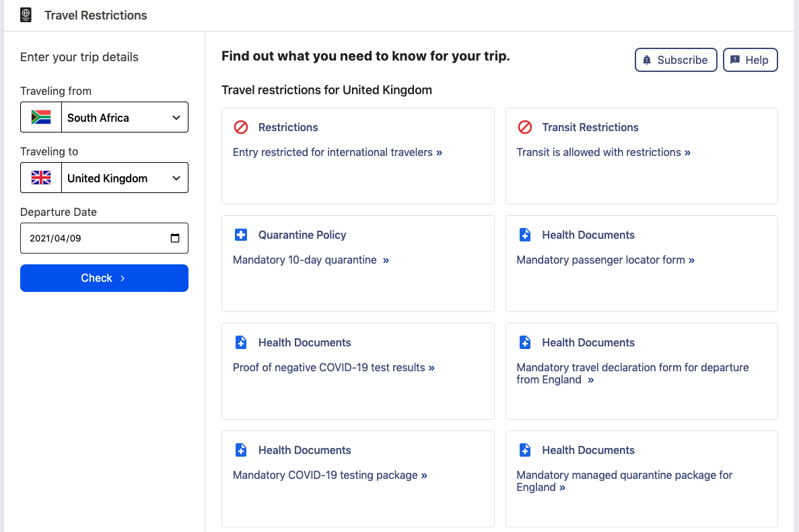The width and height of the screenshot is (799, 532).
Task: Click document icon on travel declaration form card
Action: click(x=525, y=342)
